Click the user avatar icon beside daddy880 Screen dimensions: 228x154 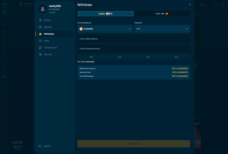tap(43, 9)
